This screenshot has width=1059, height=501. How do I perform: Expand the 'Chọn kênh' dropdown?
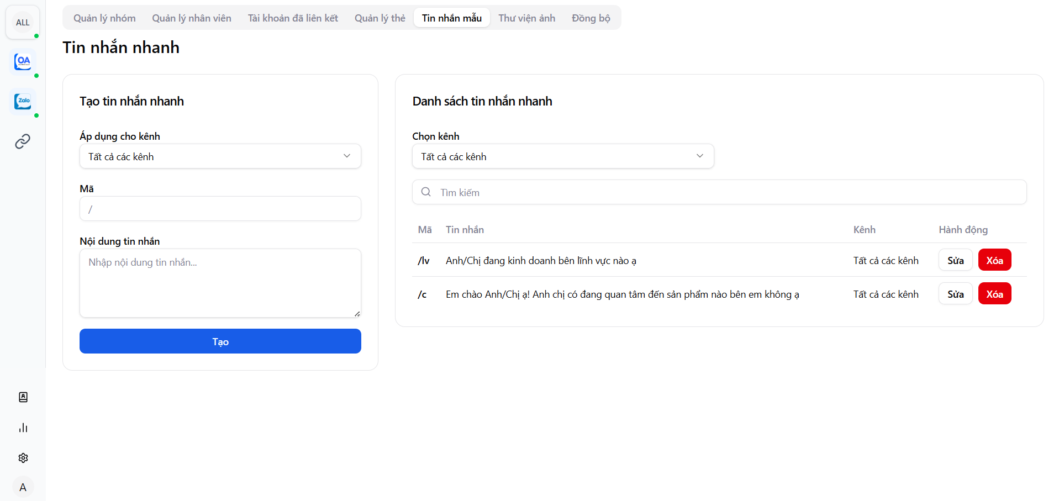(x=562, y=156)
